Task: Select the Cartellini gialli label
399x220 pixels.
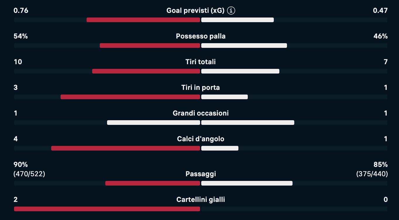Action: coord(201,200)
